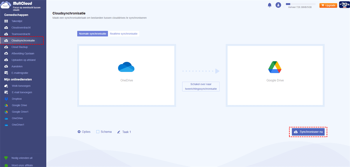Click the Word onze affiliate icon
Image resolution: width=350 pixels, height=167 pixels.
[6, 165]
